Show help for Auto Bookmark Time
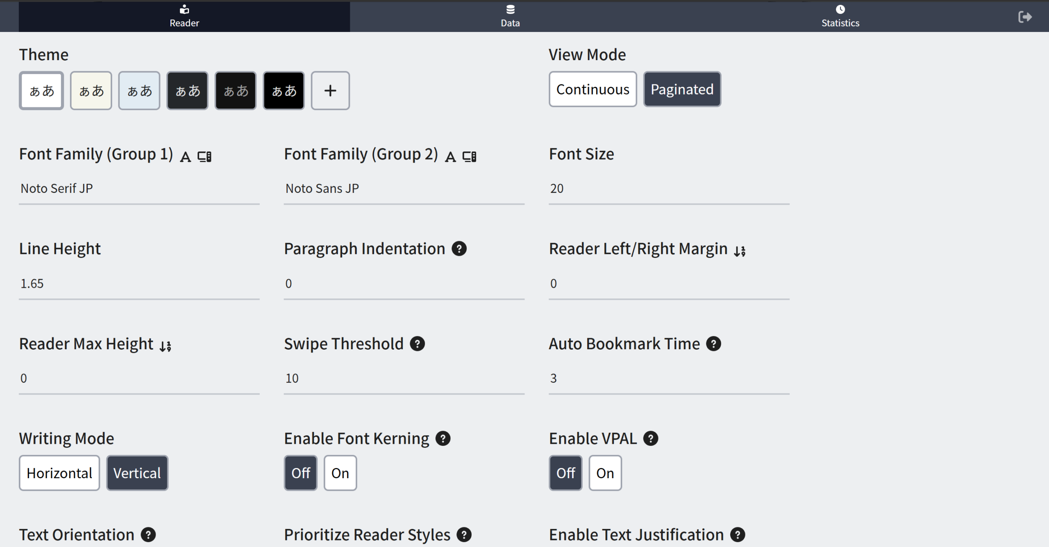This screenshot has height=547, width=1049. coord(713,344)
